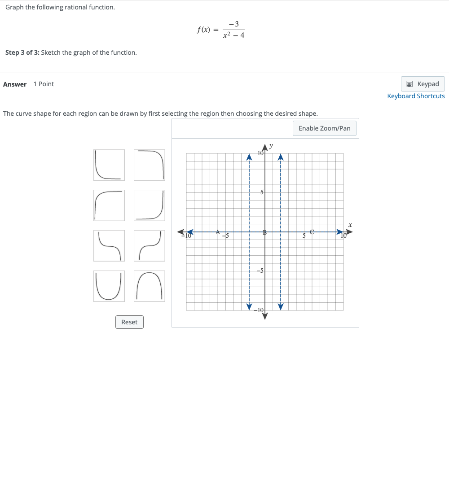This screenshot has height=480, width=449.
Task: Select the top-left corner curve shape
Action: pos(109,165)
